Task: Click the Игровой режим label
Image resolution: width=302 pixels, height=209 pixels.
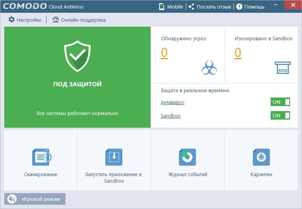Action: pyautogui.click(x=41, y=199)
